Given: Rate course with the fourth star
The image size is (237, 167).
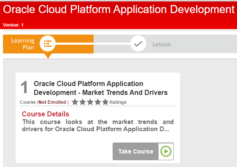Looking at the screenshot, I should tap(98, 102).
